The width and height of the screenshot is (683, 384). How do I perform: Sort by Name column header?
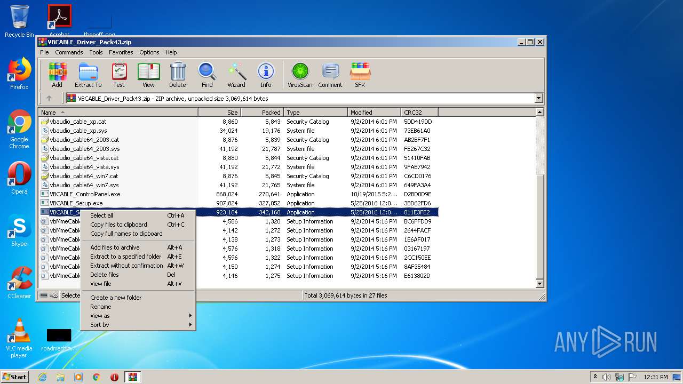(118, 113)
